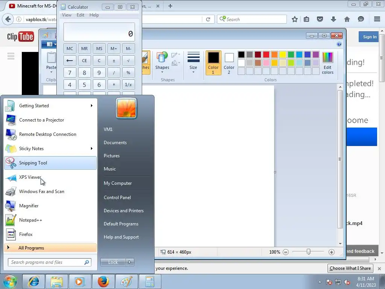385x289 pixels.
Task: Open My Computer from Start menu
Action: point(118,183)
